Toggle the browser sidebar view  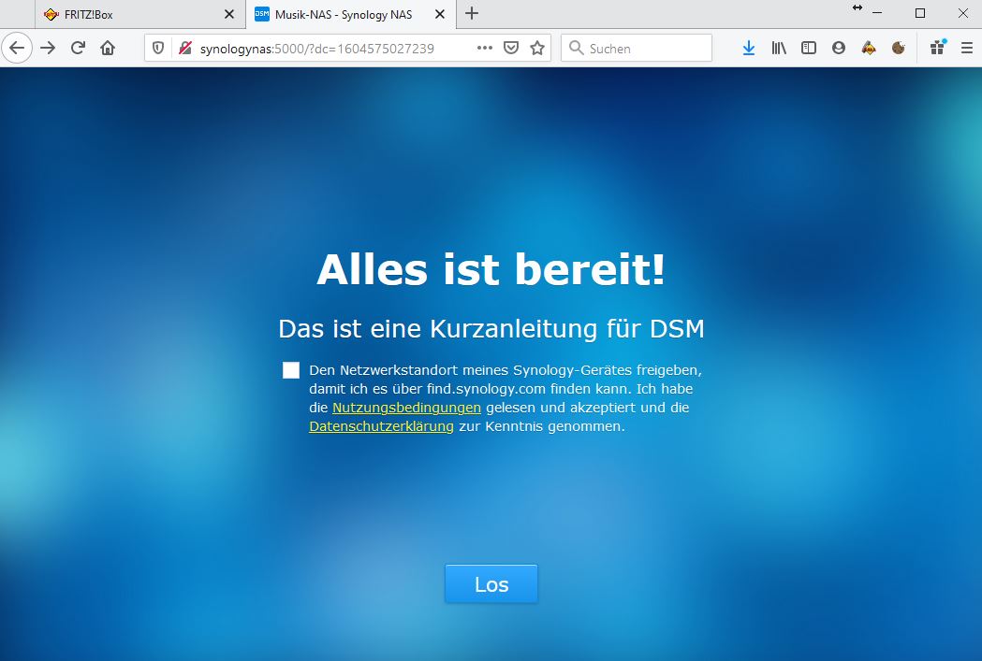tap(809, 49)
